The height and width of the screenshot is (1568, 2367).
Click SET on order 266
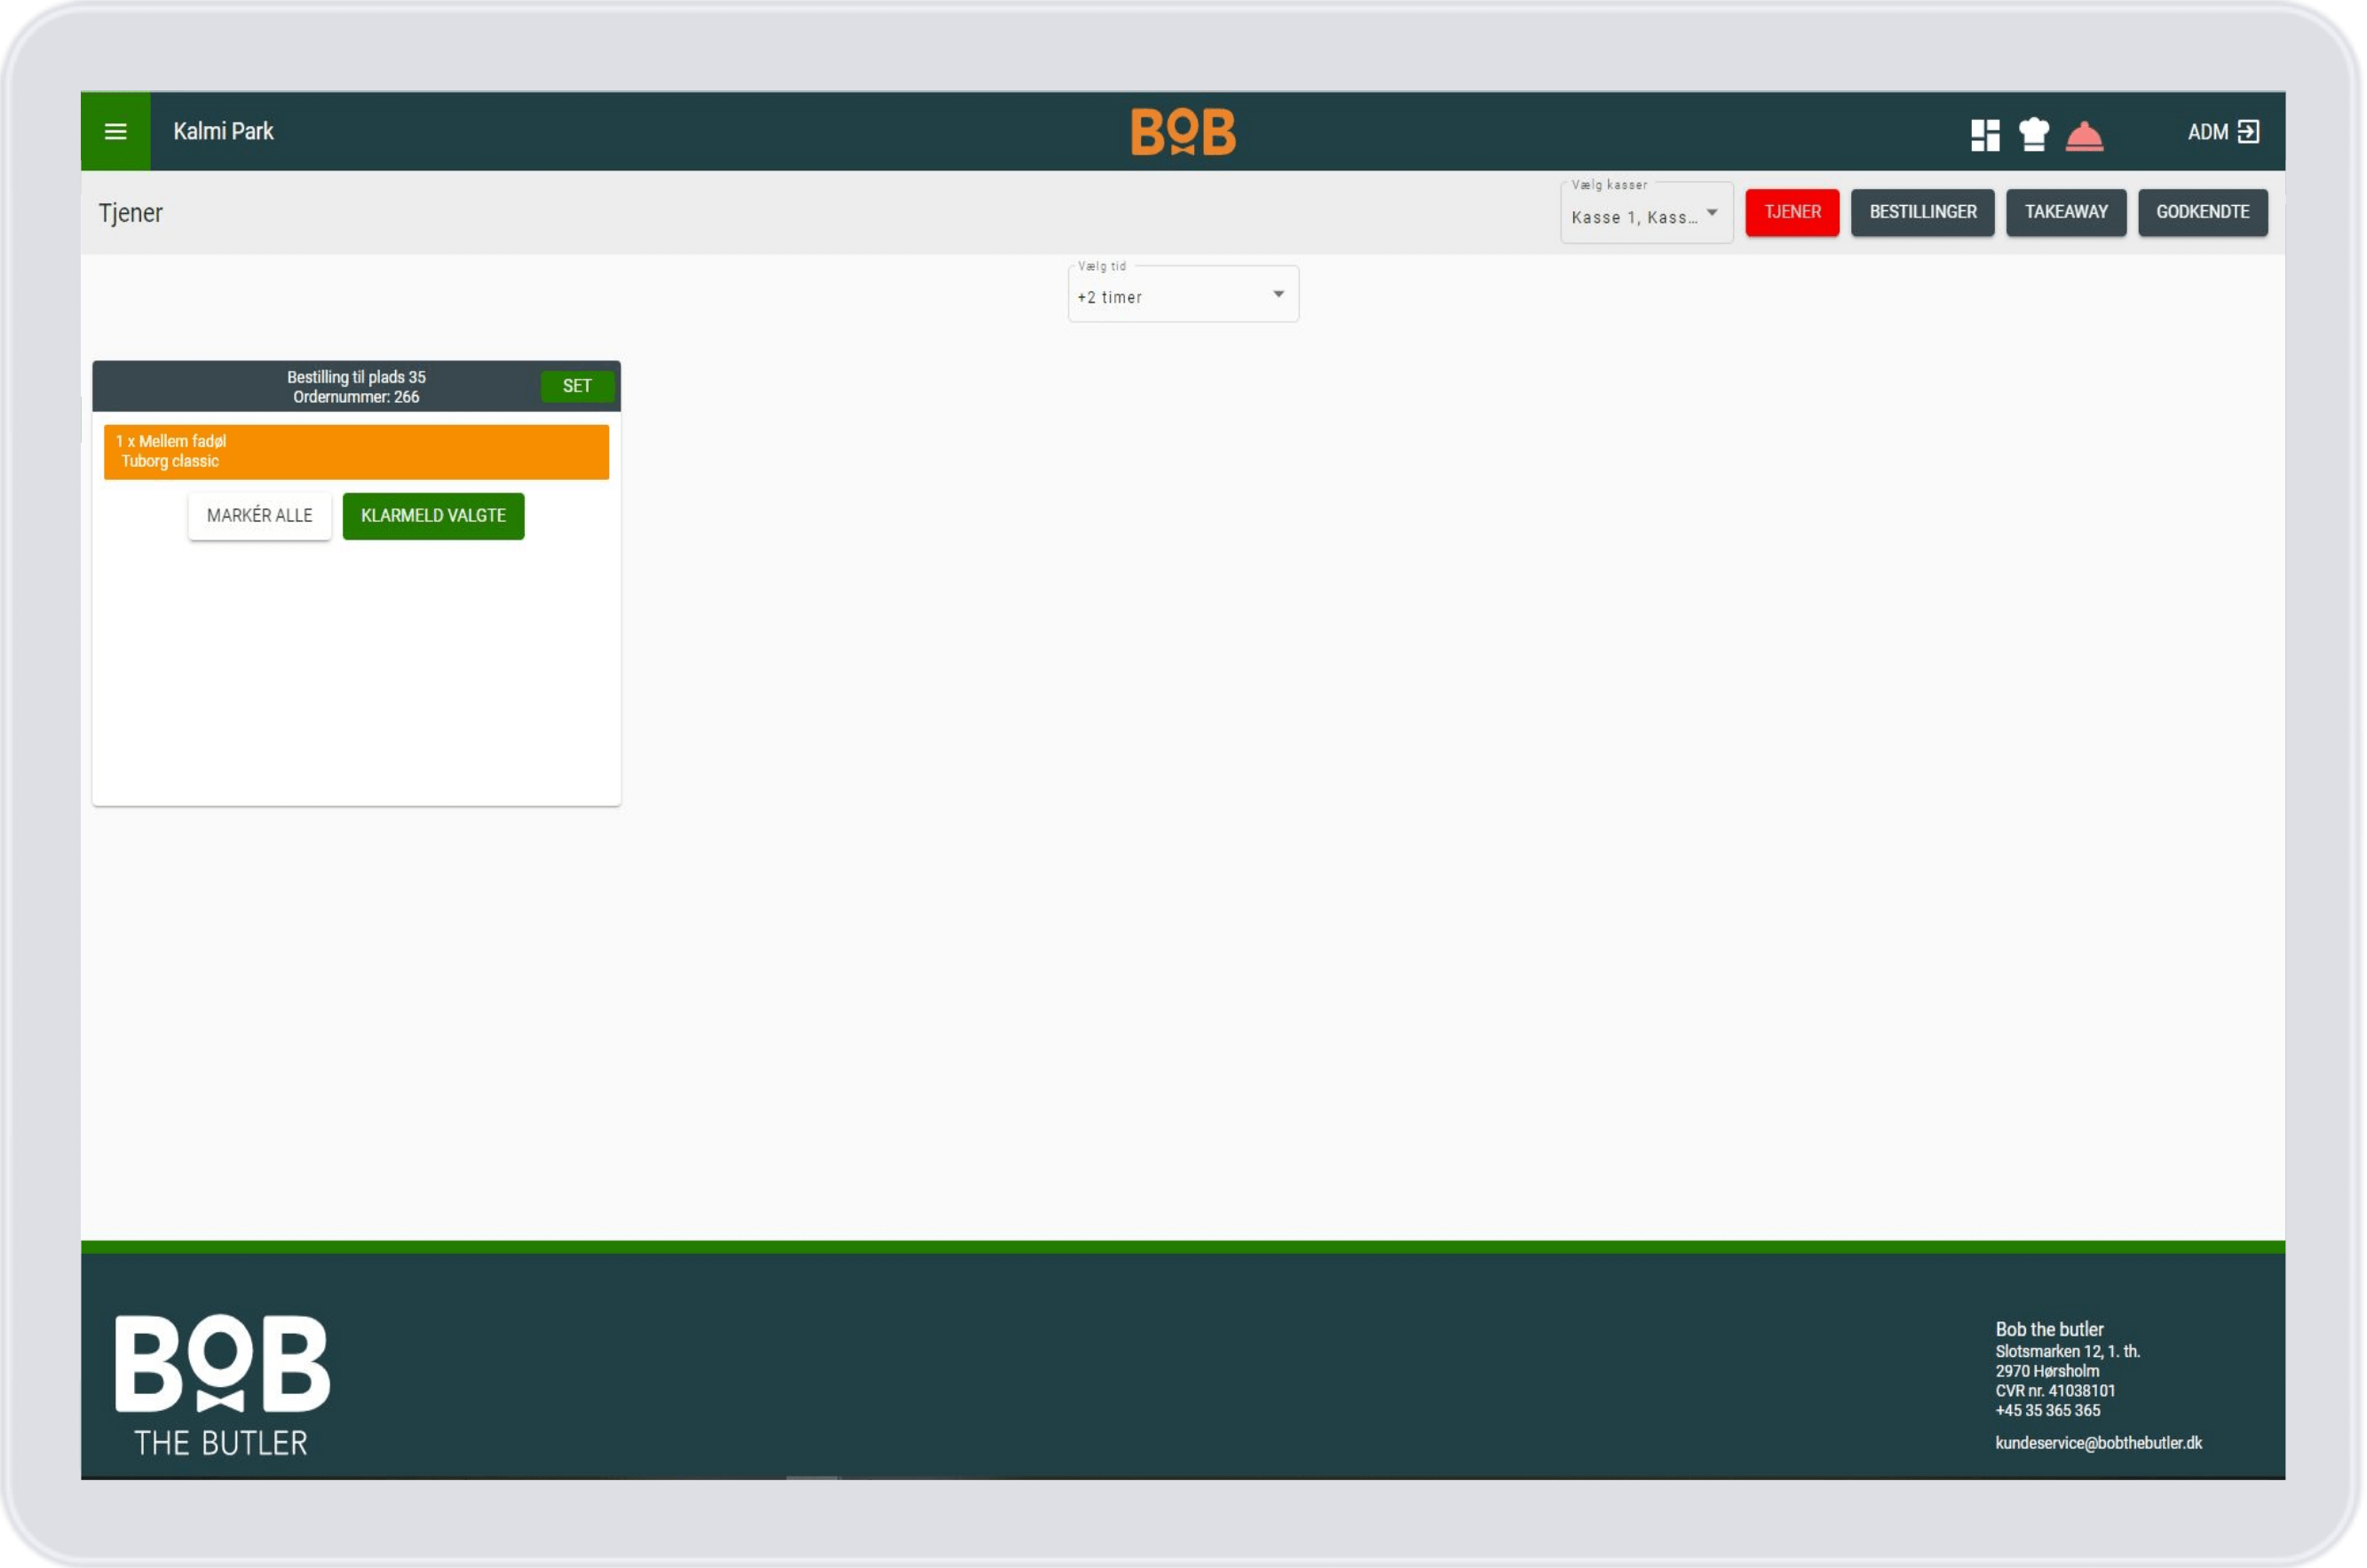(576, 386)
